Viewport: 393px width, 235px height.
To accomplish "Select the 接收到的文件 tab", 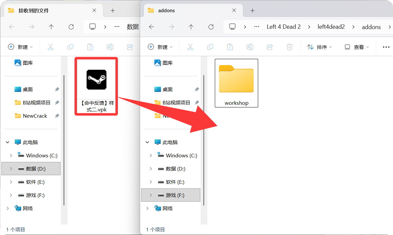I will click(50, 11).
